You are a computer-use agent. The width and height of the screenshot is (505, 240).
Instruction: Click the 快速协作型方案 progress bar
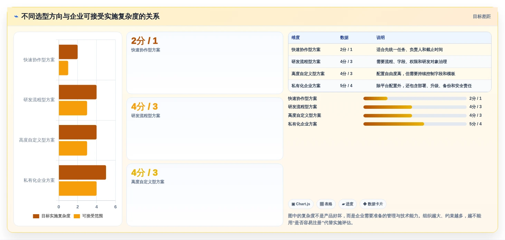415,98
